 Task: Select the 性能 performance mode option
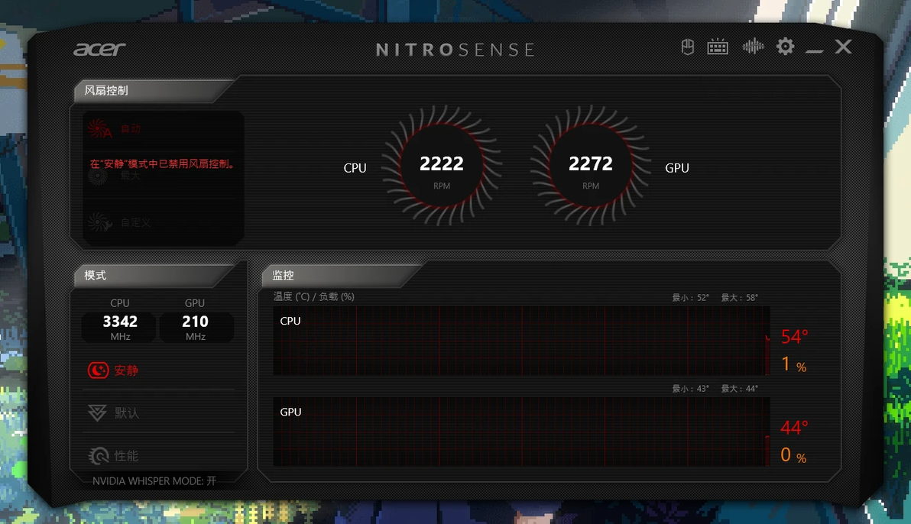[158, 455]
